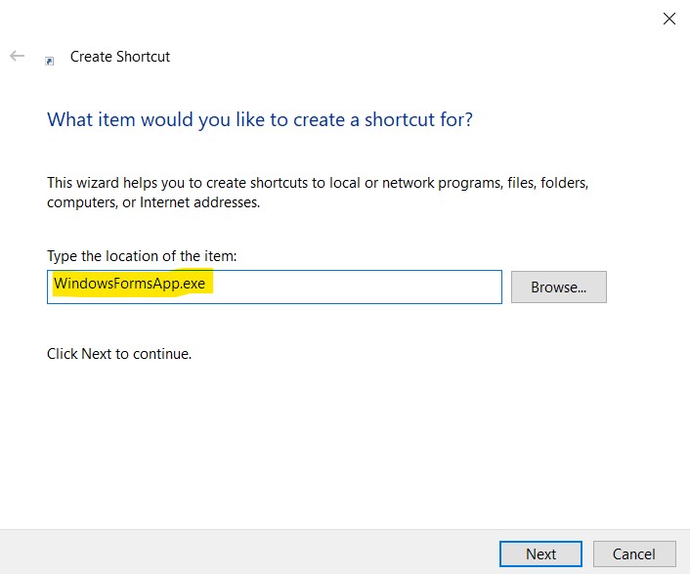Cancel the shortcut wizard
The image size is (690, 574).
coord(634,553)
